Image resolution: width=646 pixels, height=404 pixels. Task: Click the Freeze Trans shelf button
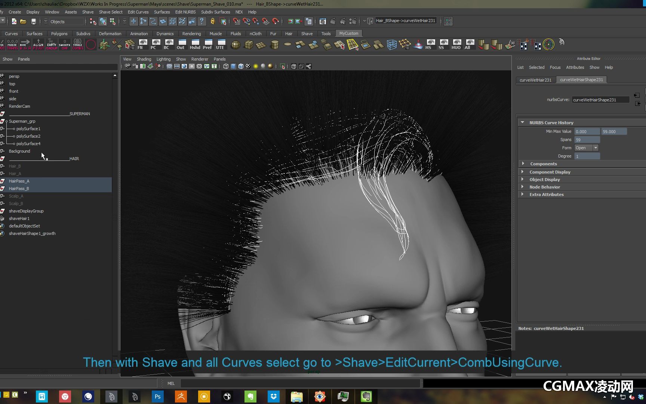point(12,45)
